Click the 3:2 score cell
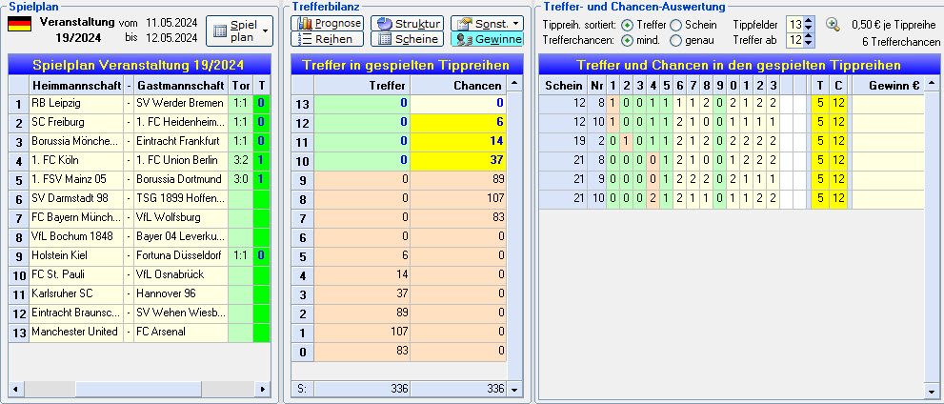This screenshot has height=404, width=944. [x=240, y=160]
